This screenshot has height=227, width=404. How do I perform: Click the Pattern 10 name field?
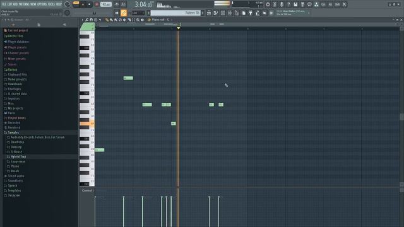coord(176,13)
